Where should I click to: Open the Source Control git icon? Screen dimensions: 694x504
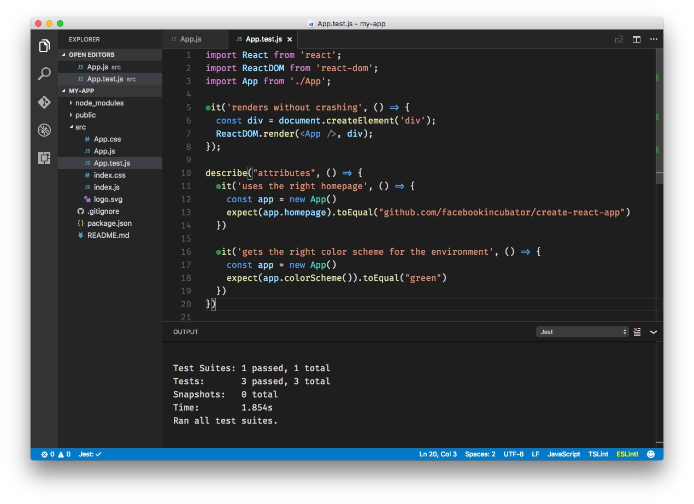click(44, 102)
